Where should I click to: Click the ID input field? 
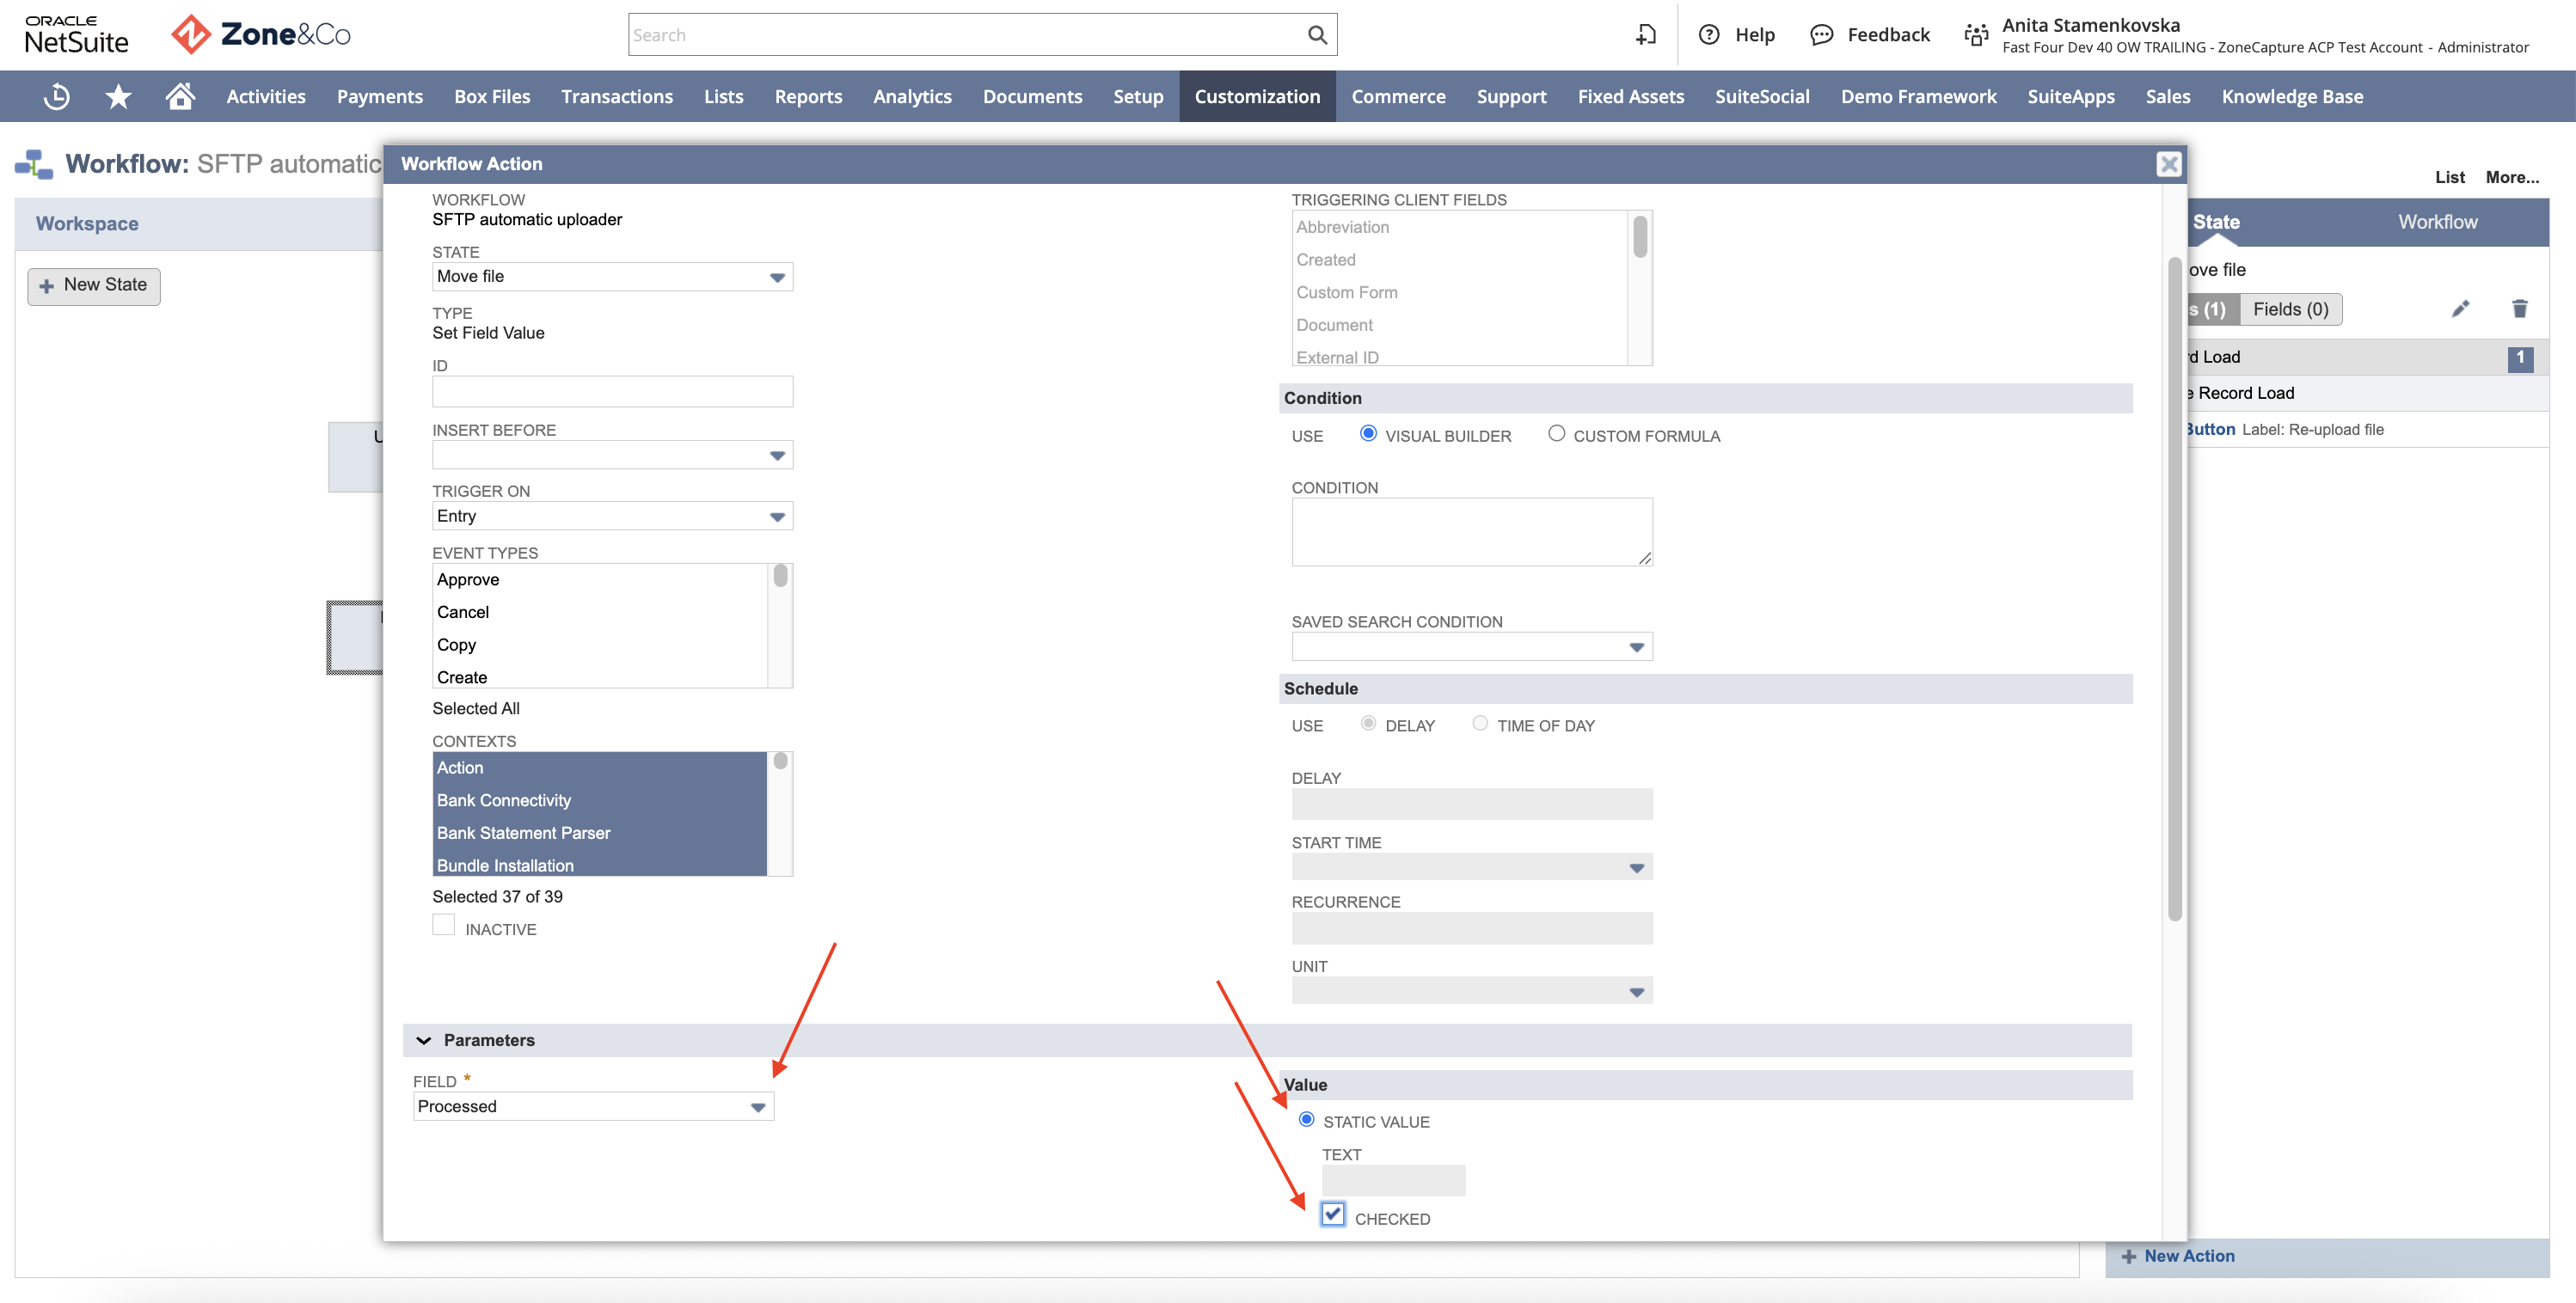pos(612,392)
